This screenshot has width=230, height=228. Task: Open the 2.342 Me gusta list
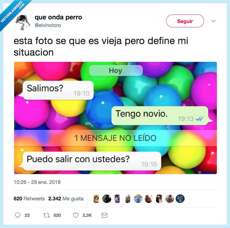coord(66,198)
